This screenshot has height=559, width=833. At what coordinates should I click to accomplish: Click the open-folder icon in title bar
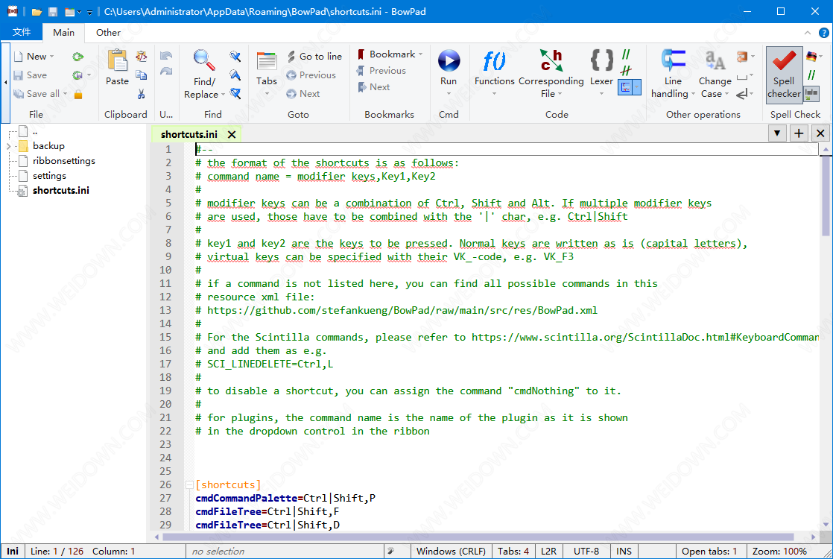click(x=37, y=12)
